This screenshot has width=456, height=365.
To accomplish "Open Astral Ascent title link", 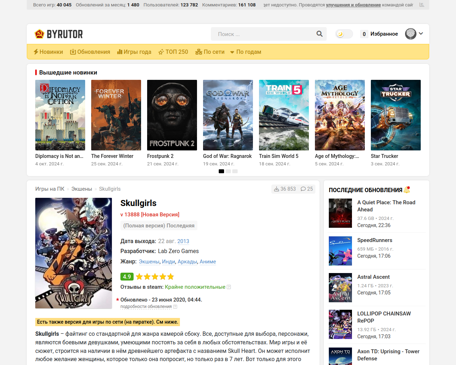I will [x=373, y=277].
